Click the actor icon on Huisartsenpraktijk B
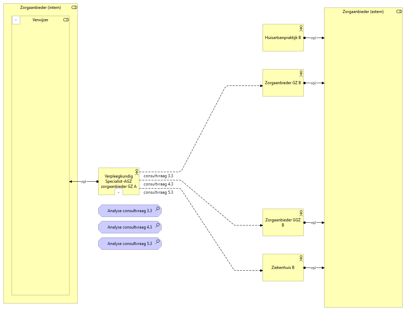 coord(301,28)
